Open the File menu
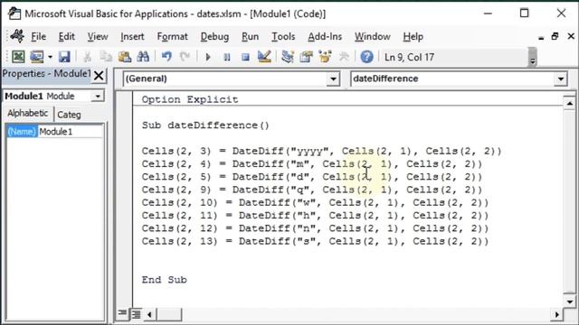Screen dimensions: 579x325 point(38,36)
